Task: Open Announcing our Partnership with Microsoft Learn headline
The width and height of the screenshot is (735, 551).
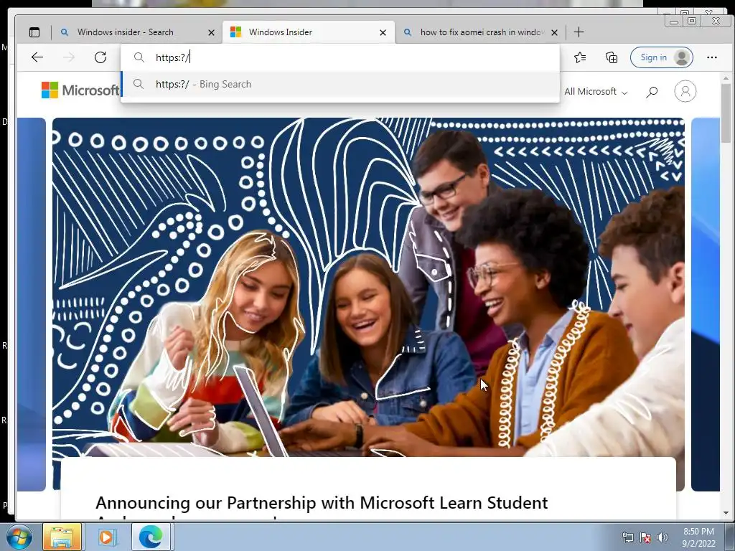Action: [x=322, y=503]
